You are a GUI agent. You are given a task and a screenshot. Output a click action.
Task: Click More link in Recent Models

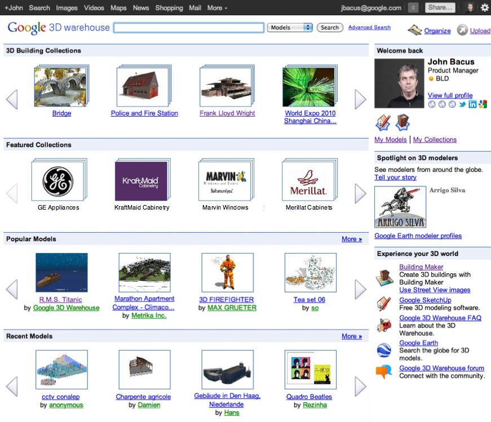pos(352,336)
